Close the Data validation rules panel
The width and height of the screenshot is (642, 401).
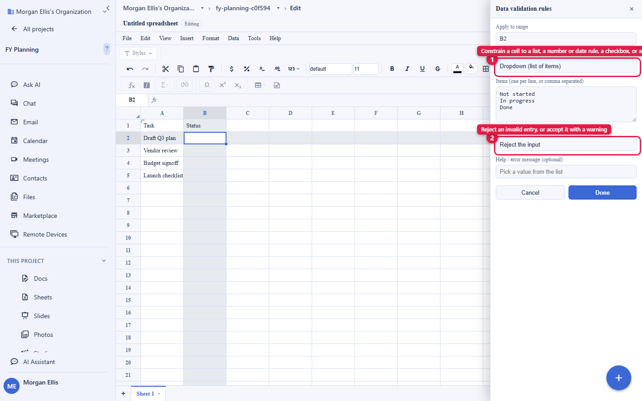[632, 9]
